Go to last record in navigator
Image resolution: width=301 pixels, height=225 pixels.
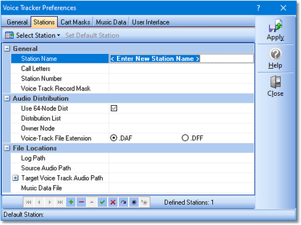60,202
